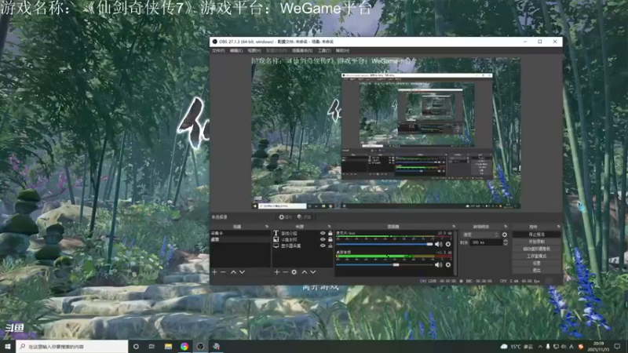Open the 视图(V) menu in OBS
Screen dimensions: 628x353
[254, 51]
